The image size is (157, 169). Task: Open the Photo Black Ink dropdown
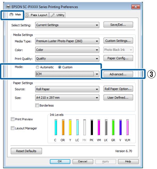pos(118,50)
